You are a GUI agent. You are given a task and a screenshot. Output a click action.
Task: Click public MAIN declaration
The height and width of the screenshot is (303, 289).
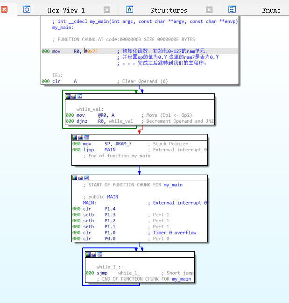point(101,197)
